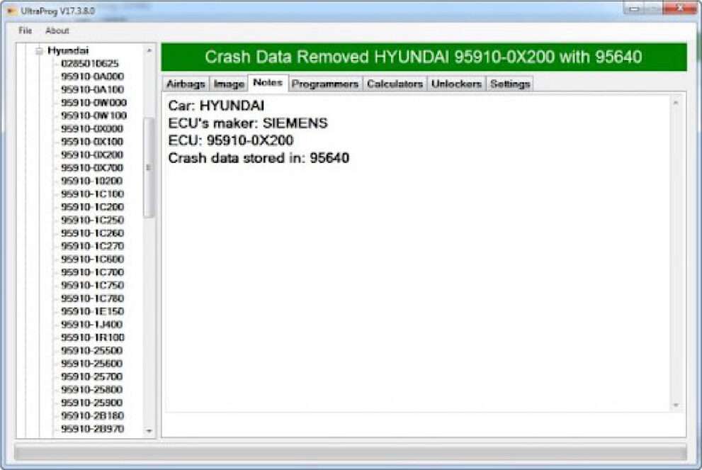Select ECU 95910-1E150

[92, 311]
